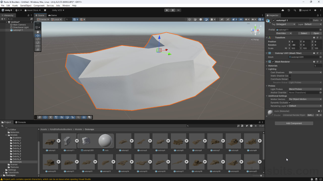Select the Scale tool

pos(38,42)
